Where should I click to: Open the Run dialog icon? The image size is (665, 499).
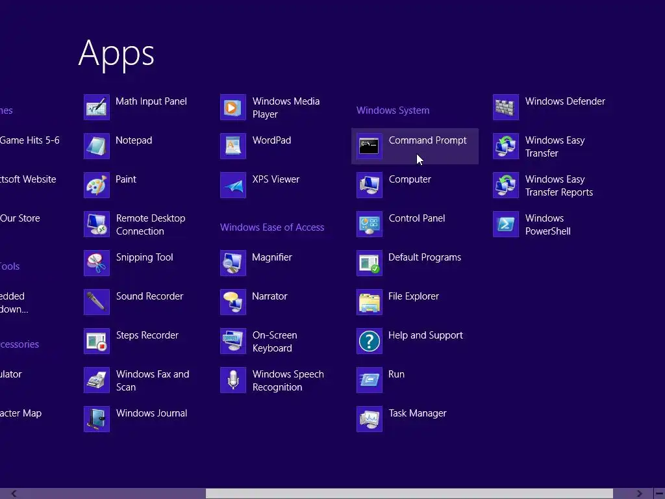coord(370,381)
